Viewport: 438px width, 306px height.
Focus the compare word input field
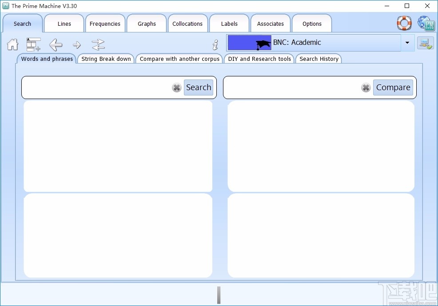click(293, 87)
